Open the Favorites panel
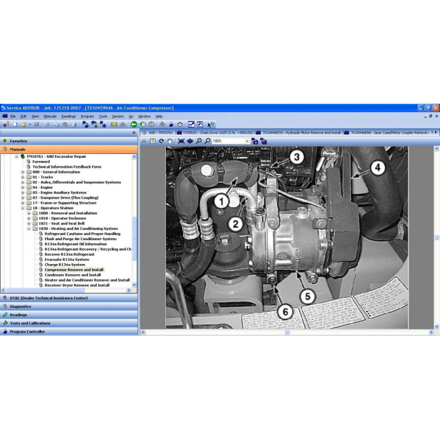 point(69,141)
